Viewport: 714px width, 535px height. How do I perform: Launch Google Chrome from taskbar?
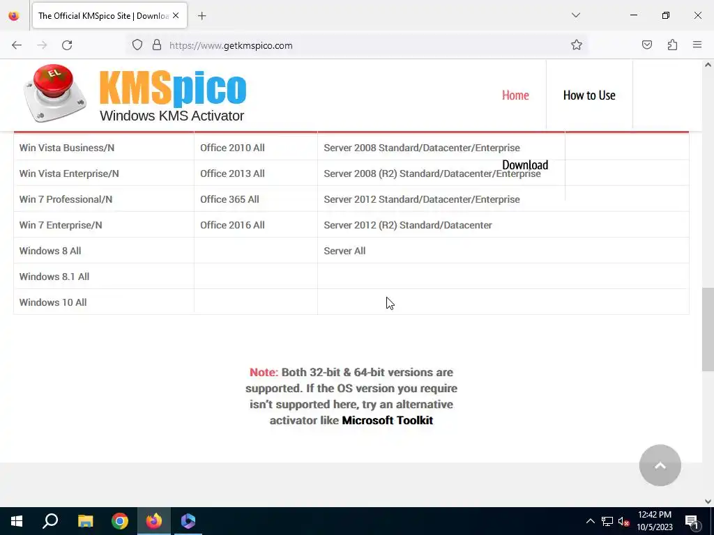click(120, 521)
